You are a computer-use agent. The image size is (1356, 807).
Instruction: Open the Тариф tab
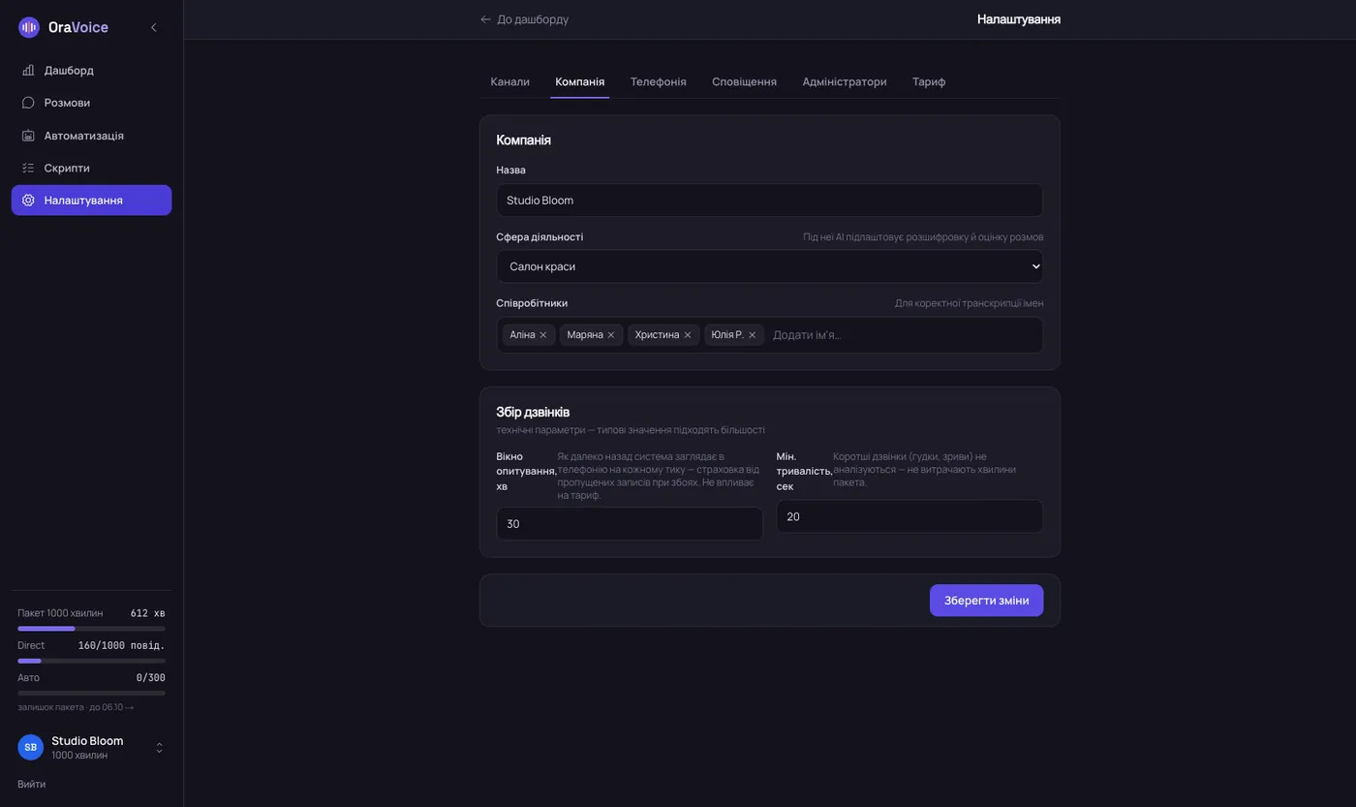click(929, 81)
